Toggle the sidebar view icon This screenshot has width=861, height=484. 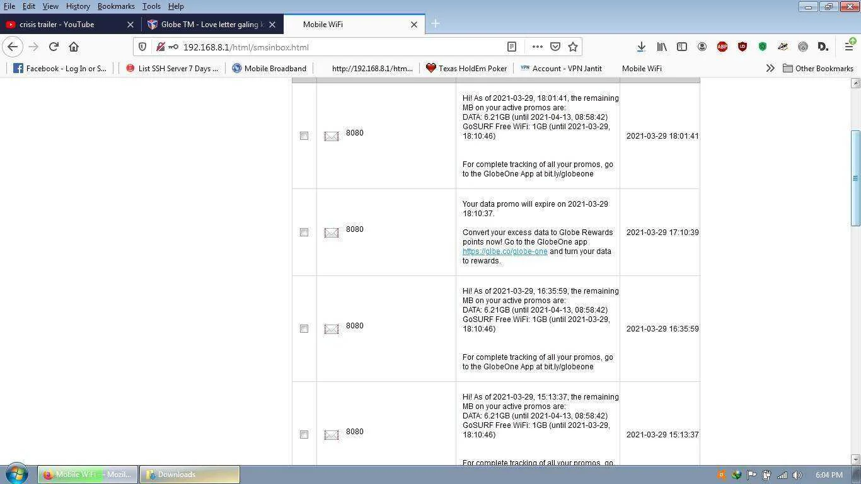point(681,47)
